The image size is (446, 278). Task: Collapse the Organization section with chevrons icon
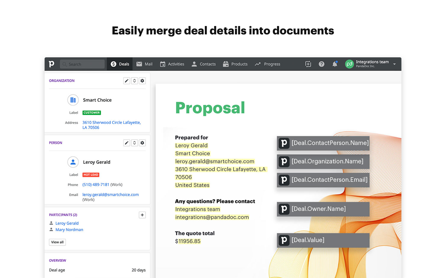point(134,81)
